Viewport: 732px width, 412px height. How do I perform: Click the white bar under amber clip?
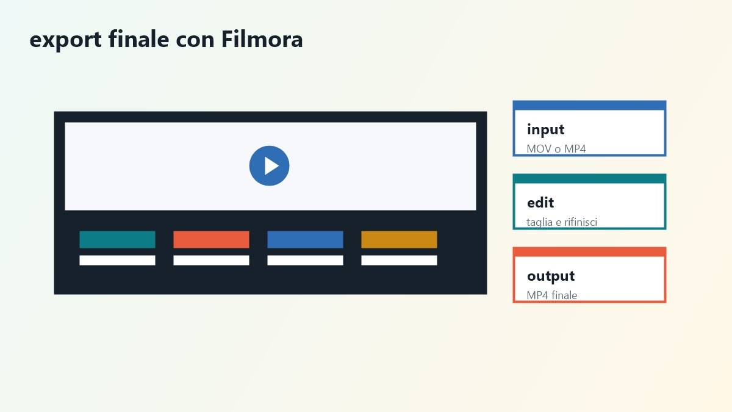(x=399, y=260)
